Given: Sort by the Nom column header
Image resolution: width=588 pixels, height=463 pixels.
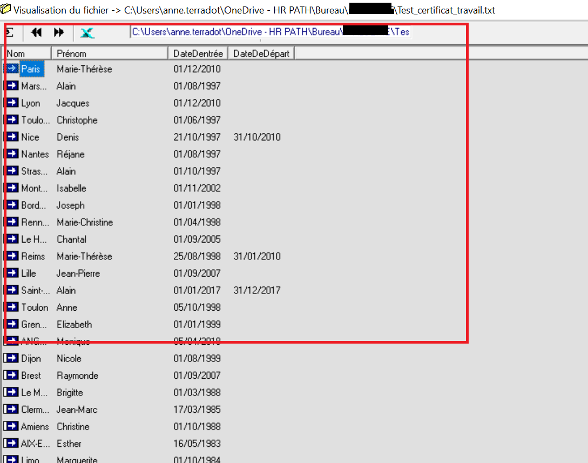Looking at the screenshot, I should (27, 53).
